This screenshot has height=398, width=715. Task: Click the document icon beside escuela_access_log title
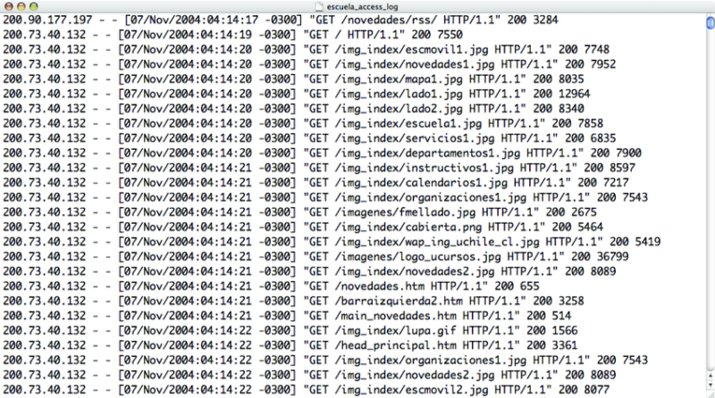tap(319, 6)
